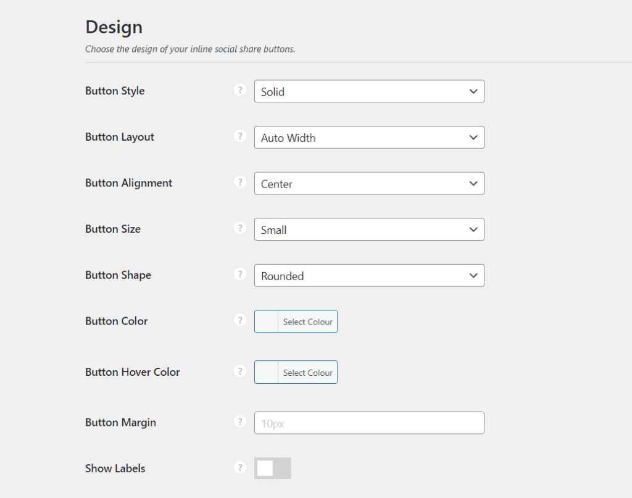The height and width of the screenshot is (498, 632).
Task: Open the Button Shape dropdown
Action: [369, 275]
